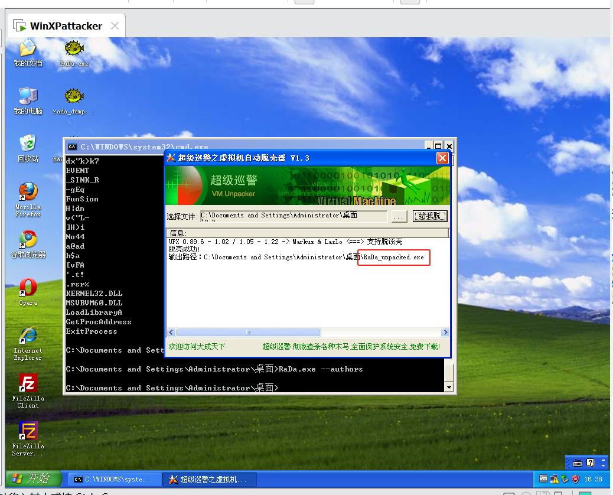Click the language bar help icon
613x495 pixels.
591,463
